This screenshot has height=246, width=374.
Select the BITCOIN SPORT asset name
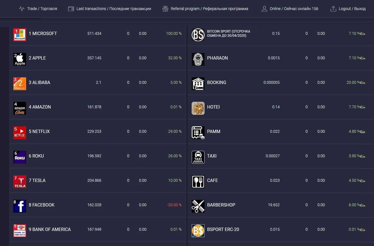click(x=229, y=33)
